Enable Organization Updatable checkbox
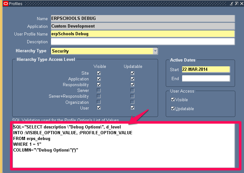244x173 pixels. [132, 102]
